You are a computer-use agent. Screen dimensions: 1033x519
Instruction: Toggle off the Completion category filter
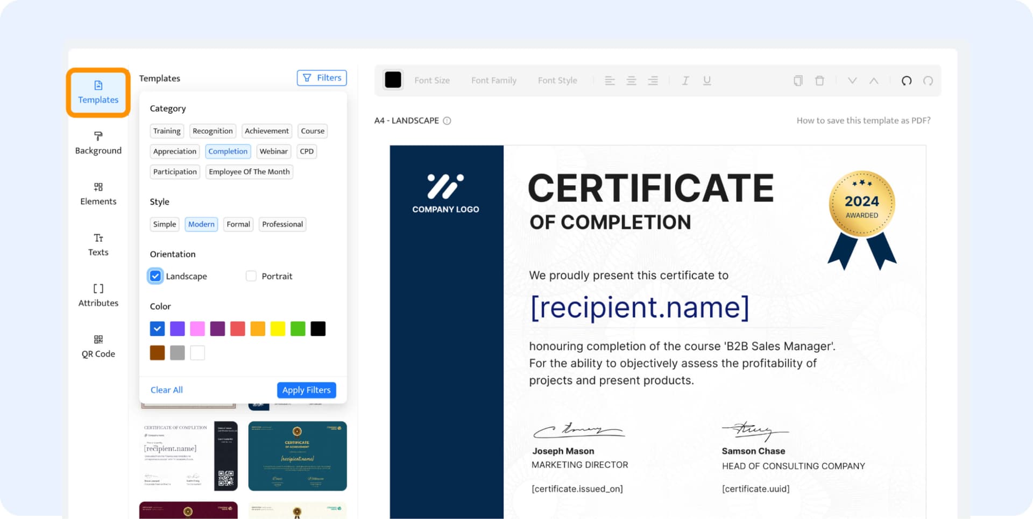pos(228,151)
